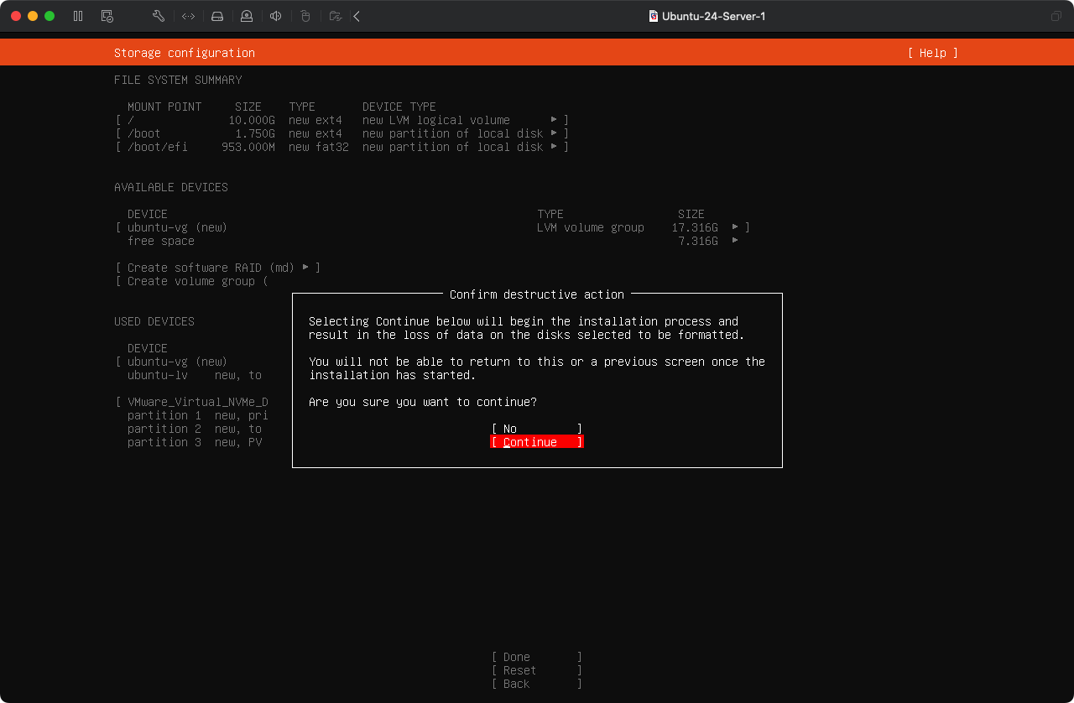The height and width of the screenshot is (703, 1074).
Task: Collapse toolbar with the left chevron
Action: [x=357, y=16]
